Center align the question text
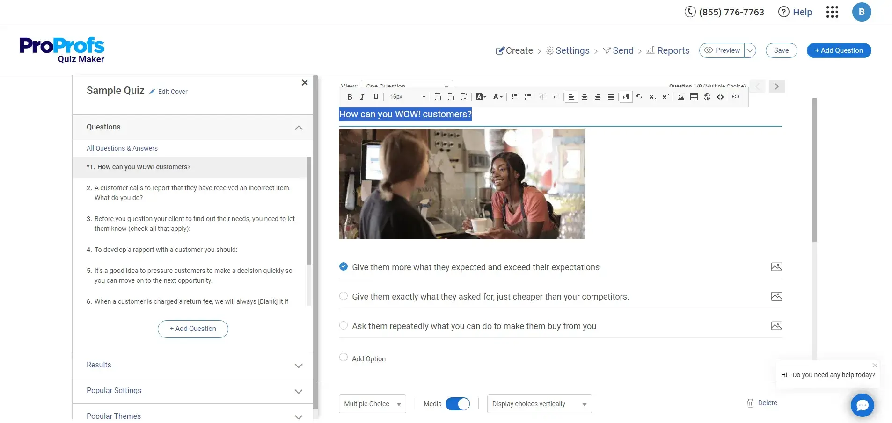Screen dimensions: 892x423 click(x=585, y=97)
